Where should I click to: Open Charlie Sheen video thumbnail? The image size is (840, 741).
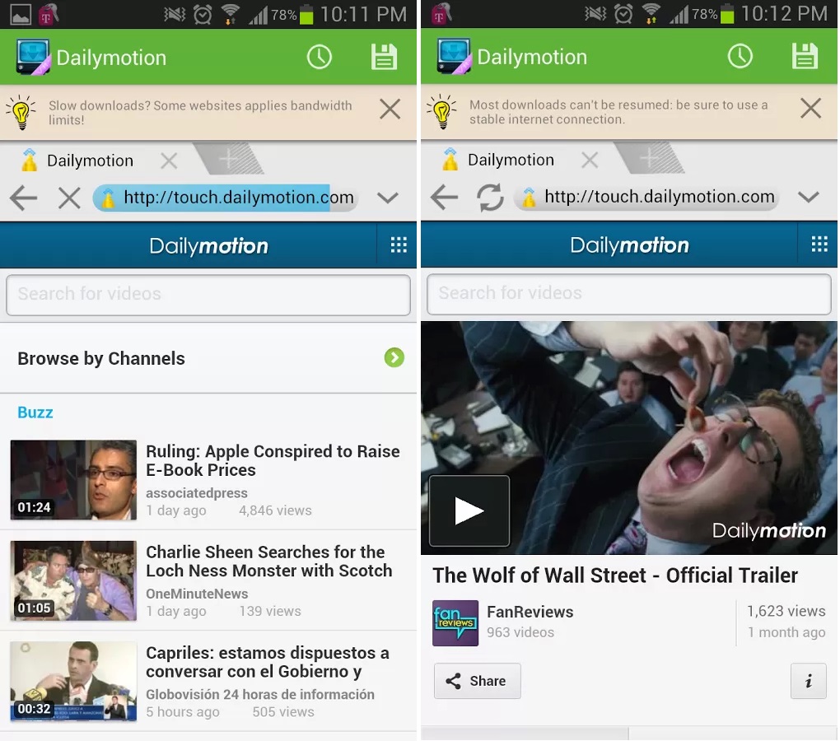[73, 580]
